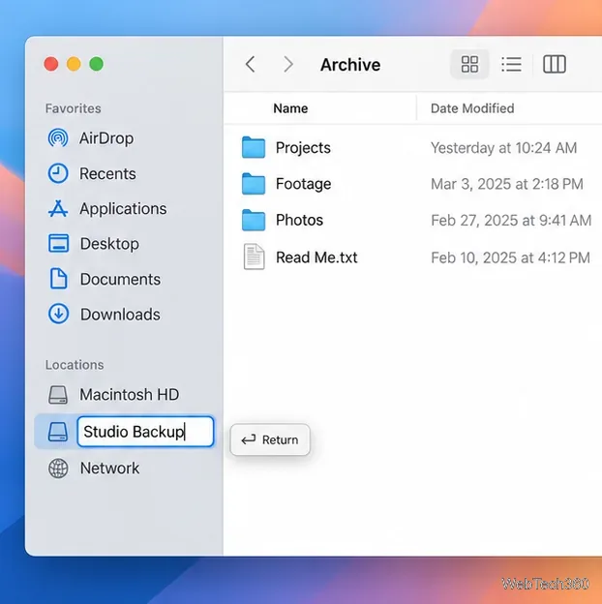The width and height of the screenshot is (602, 604).
Task: Click the Documents page icon
Action: [58, 279]
